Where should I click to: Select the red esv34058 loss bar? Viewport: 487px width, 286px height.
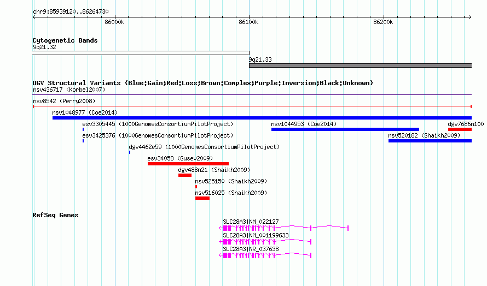click(188, 164)
